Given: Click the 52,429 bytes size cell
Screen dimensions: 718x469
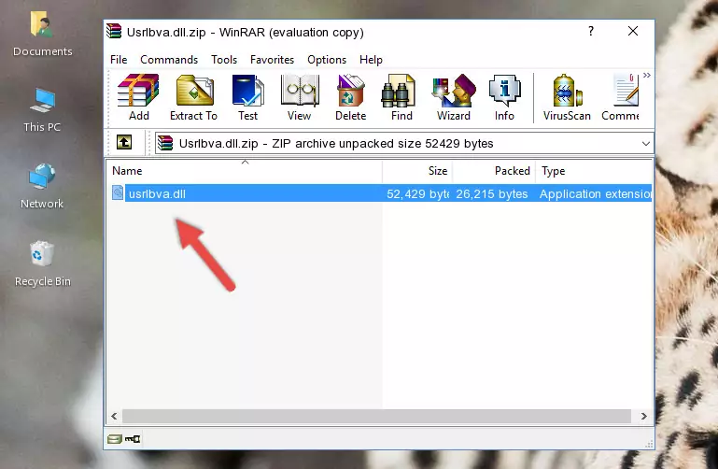Looking at the screenshot, I should coord(417,193).
